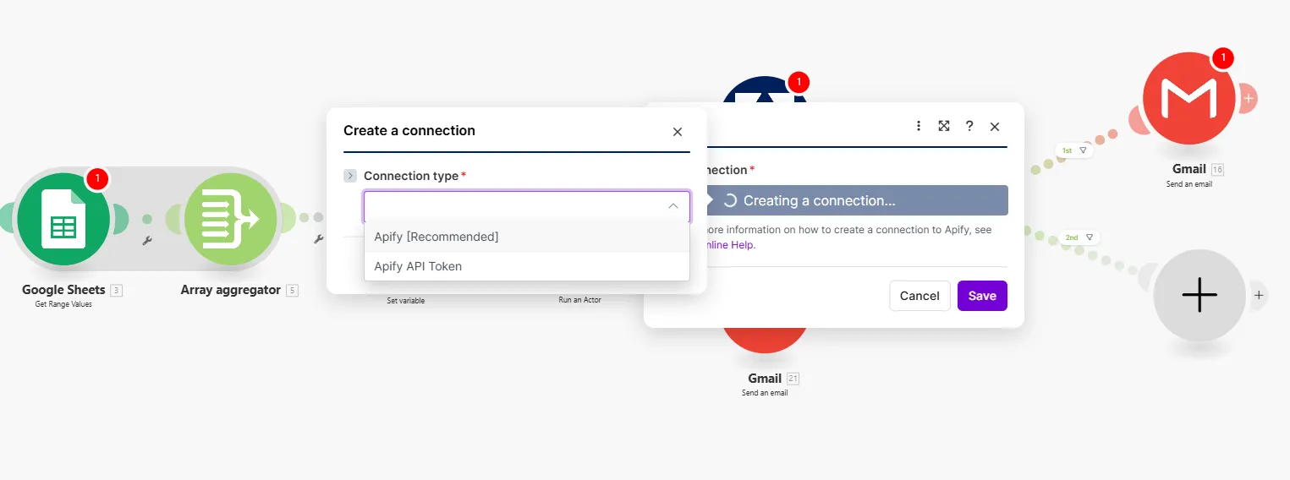Click the Create a connection dialog title
Image resolution: width=1290 pixels, height=480 pixels.
(x=409, y=131)
